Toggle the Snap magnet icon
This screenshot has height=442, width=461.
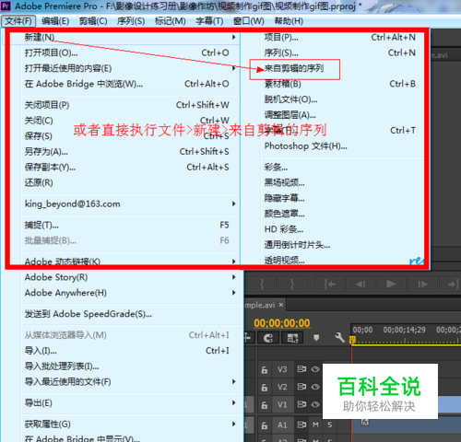[268, 338]
